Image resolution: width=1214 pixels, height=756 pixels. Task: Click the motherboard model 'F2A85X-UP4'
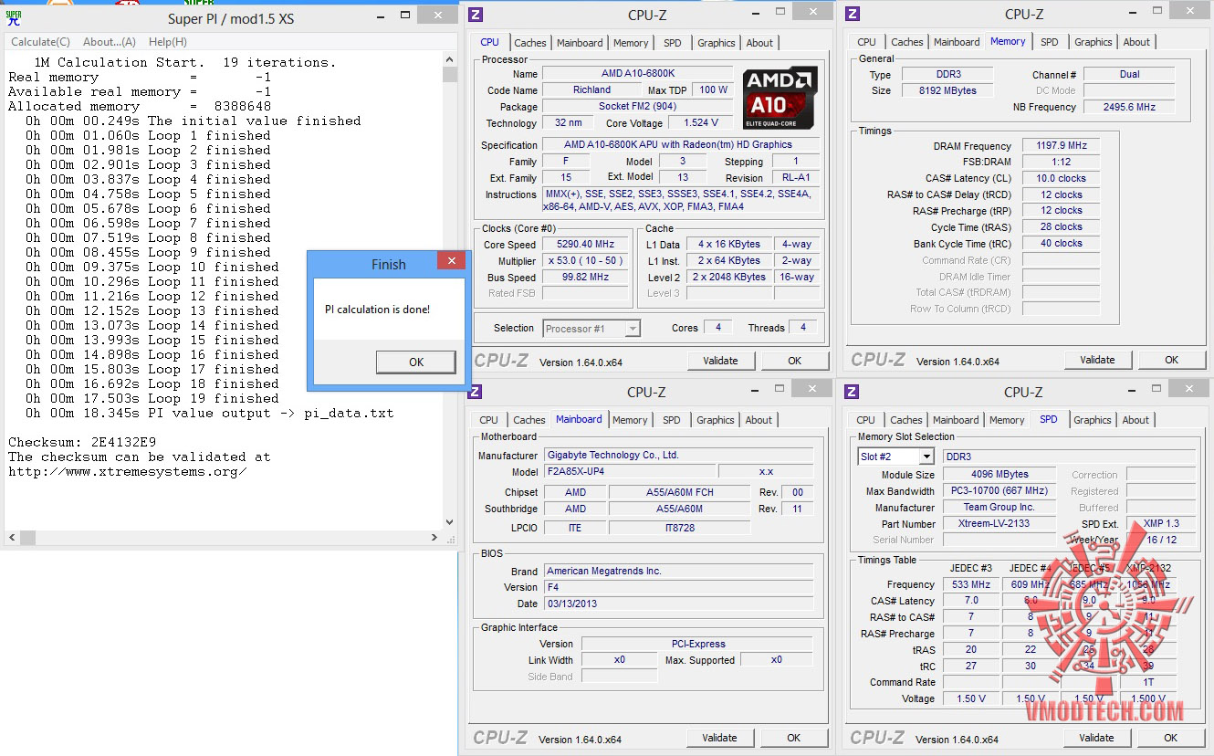(629, 472)
